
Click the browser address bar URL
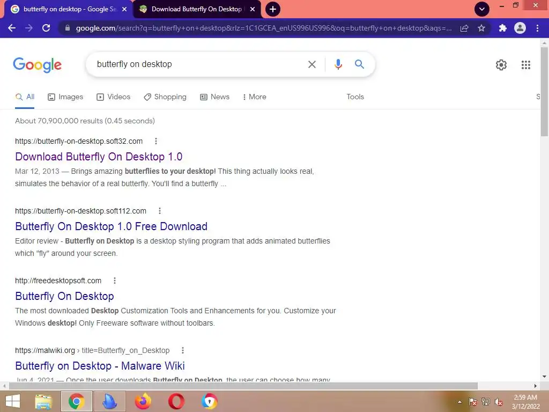point(263,28)
